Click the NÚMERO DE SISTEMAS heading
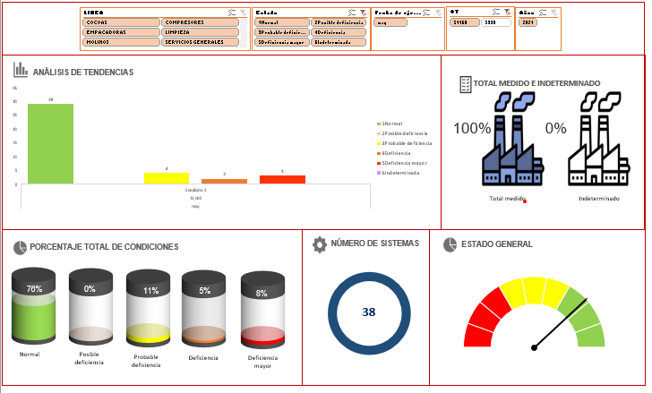652x393 pixels. (374, 243)
